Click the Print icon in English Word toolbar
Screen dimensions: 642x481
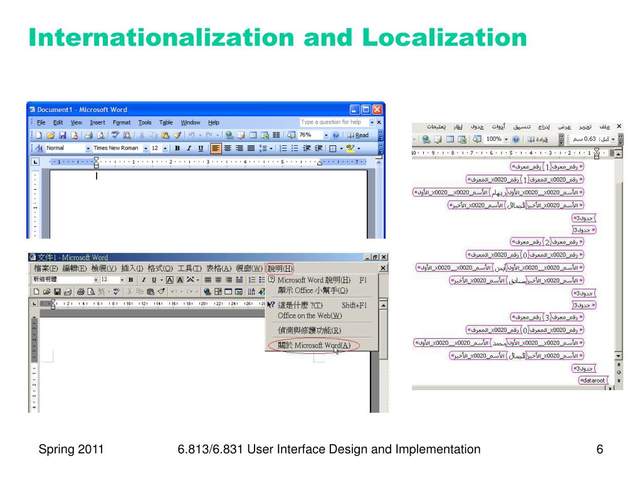tap(88, 135)
